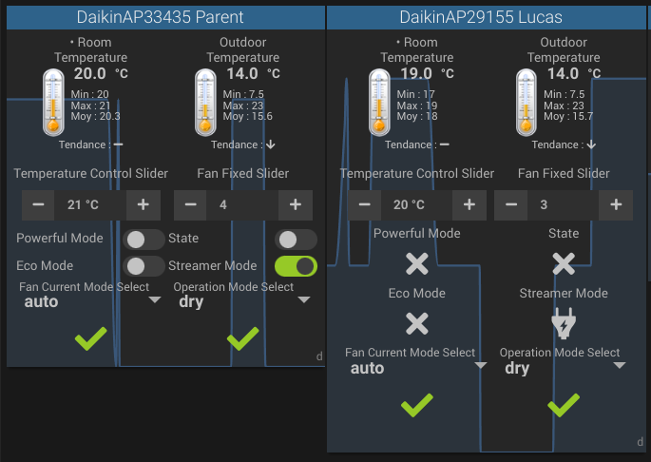The image size is (651, 462).
Task: Click Parent Eco Mode label
Action: coord(45,265)
